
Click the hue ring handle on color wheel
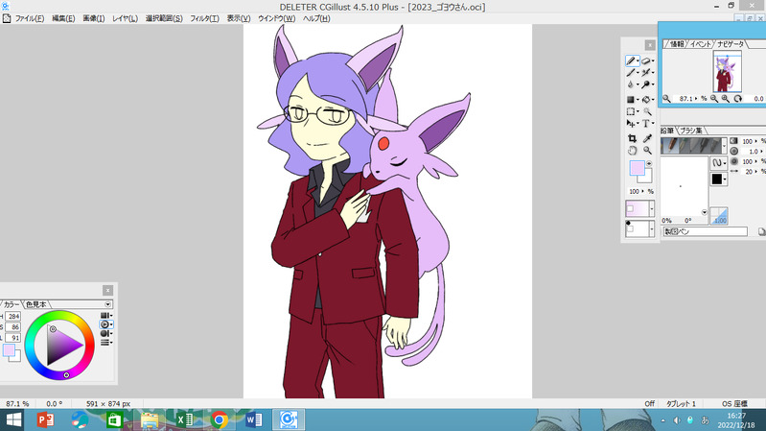coord(66,375)
